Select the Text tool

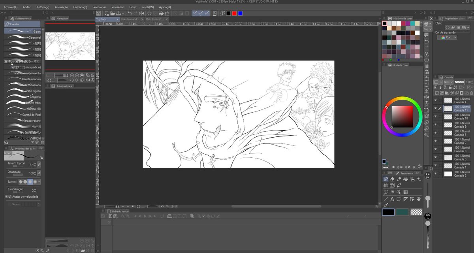(392, 199)
